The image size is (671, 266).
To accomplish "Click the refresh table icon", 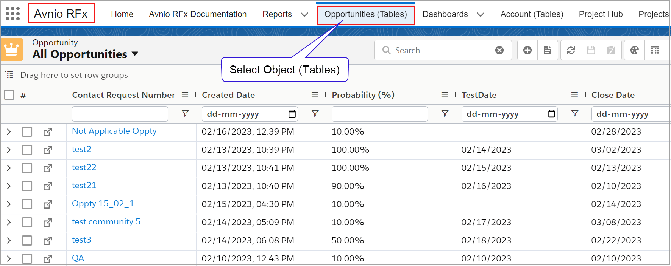I will point(571,50).
